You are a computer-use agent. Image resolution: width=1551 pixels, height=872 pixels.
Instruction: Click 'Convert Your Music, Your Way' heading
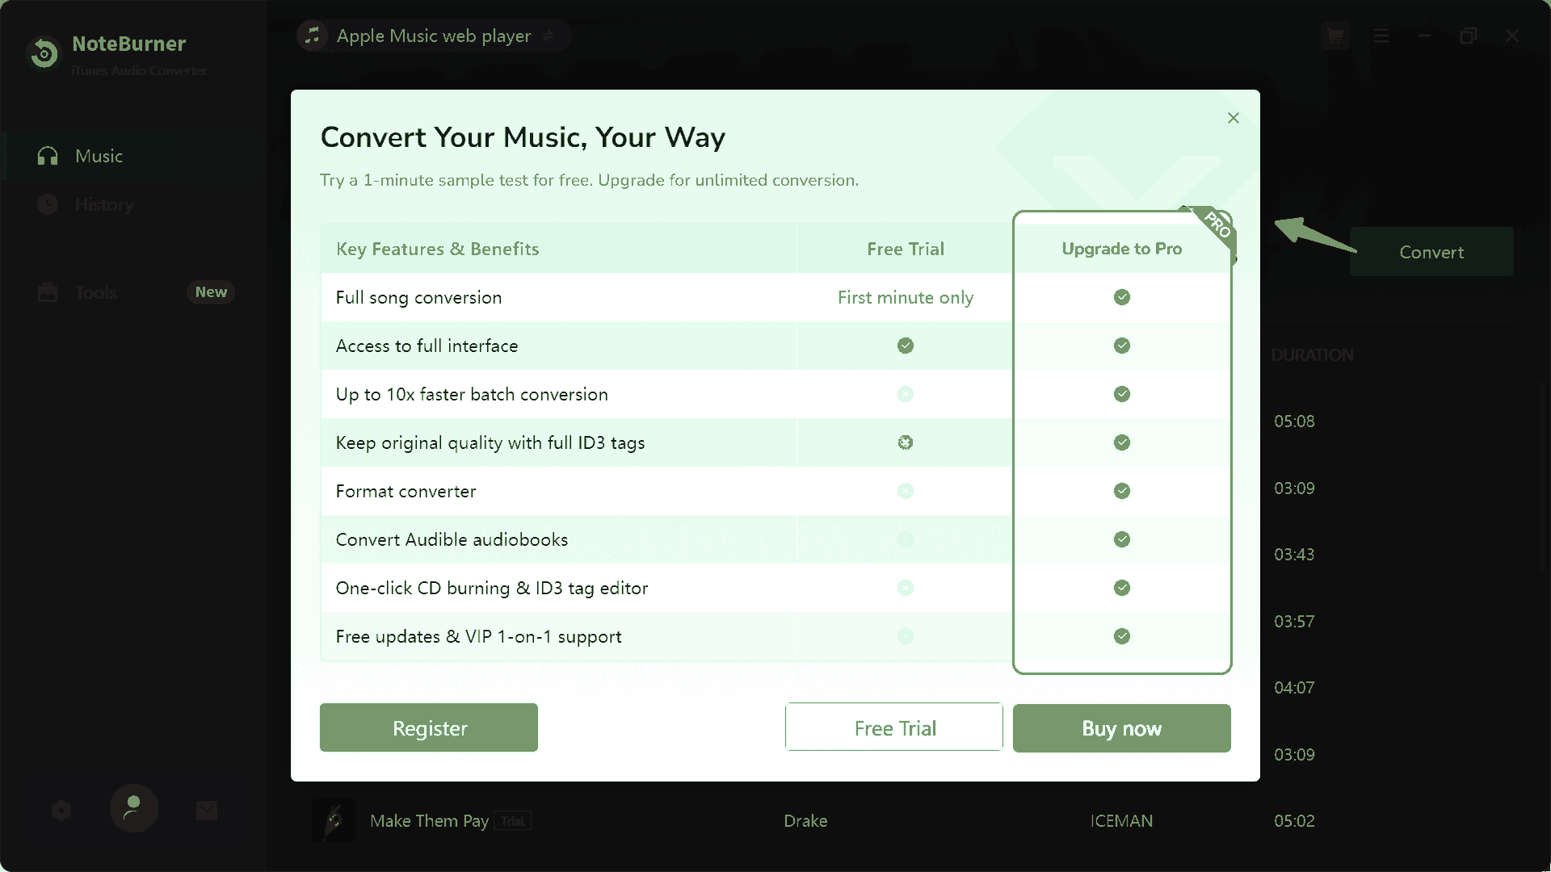523,137
